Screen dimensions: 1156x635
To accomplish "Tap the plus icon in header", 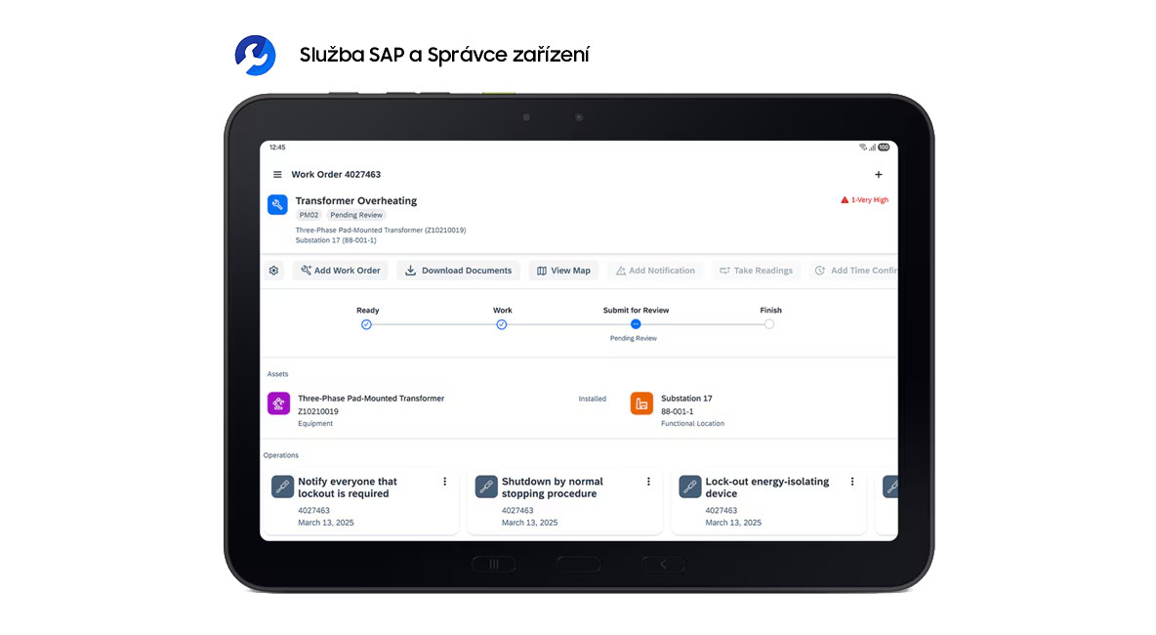I will (x=878, y=175).
